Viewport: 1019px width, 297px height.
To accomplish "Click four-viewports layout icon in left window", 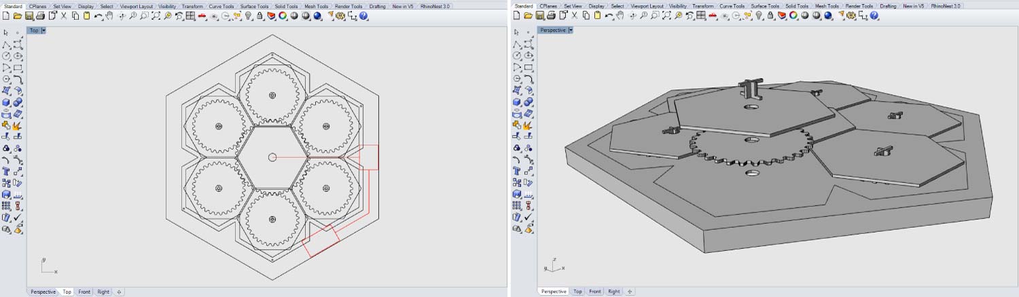I will (x=190, y=16).
